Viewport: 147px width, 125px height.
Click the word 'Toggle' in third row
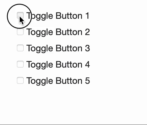coord(40,49)
